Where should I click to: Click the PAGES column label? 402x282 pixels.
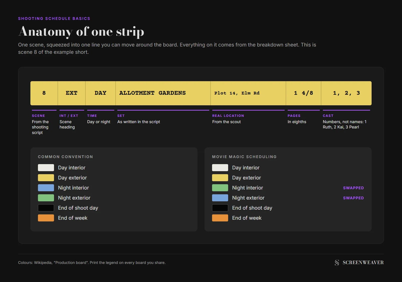point(294,116)
